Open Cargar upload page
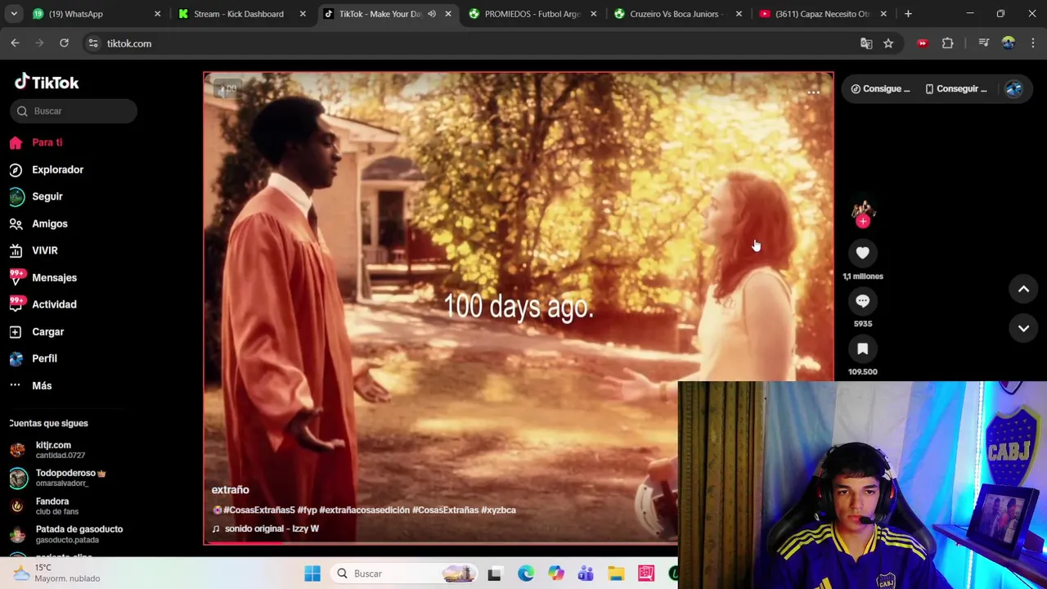The width and height of the screenshot is (1047, 589). [37, 331]
